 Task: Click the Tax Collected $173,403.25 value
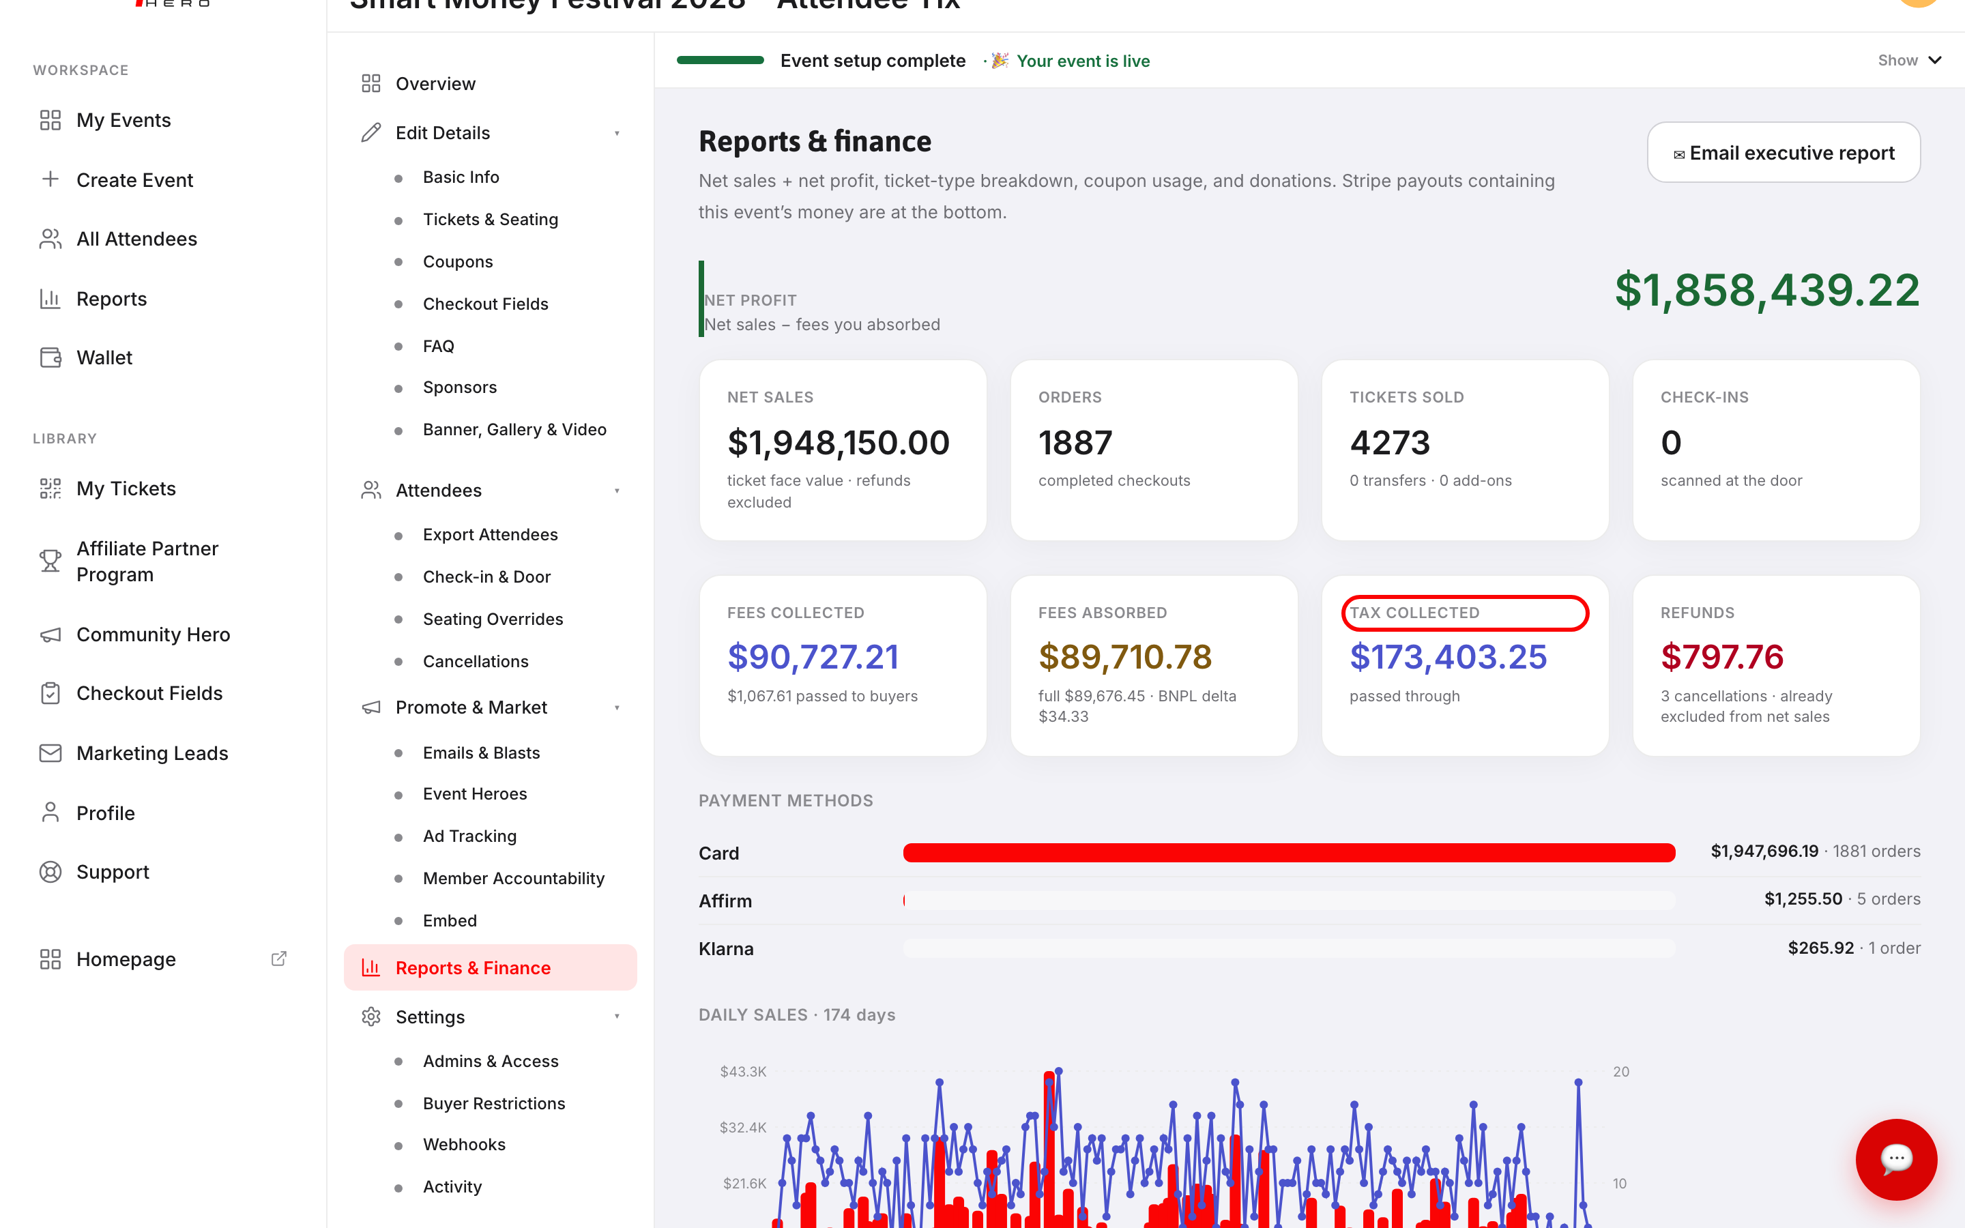(1448, 657)
